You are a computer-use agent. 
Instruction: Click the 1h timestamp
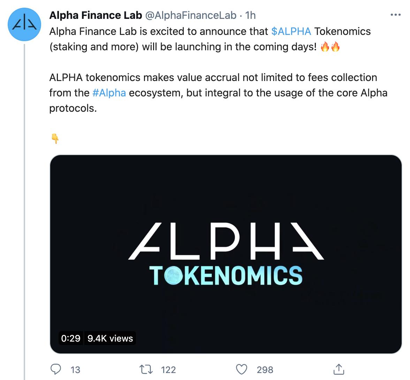click(250, 15)
